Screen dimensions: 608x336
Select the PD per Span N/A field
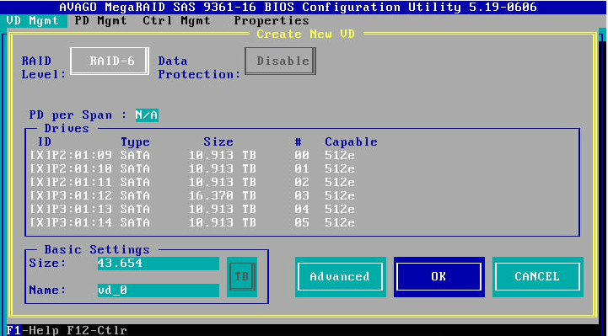[147, 115]
